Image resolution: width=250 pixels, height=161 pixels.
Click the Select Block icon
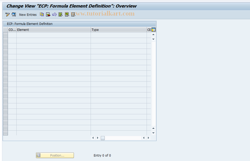click(67, 15)
